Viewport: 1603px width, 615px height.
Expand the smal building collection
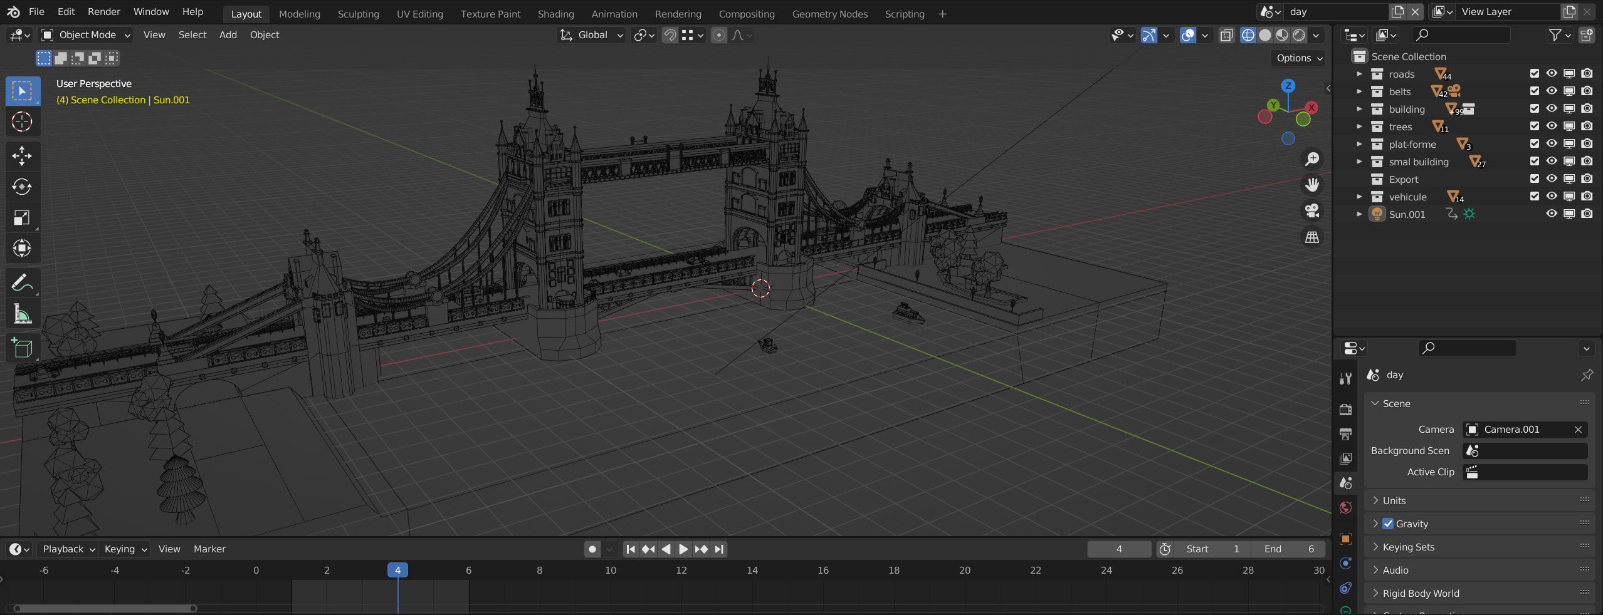coord(1359,162)
